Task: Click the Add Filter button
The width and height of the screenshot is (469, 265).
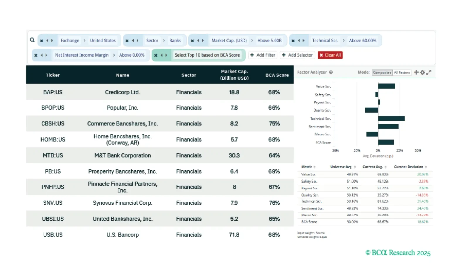Action: click(x=263, y=55)
